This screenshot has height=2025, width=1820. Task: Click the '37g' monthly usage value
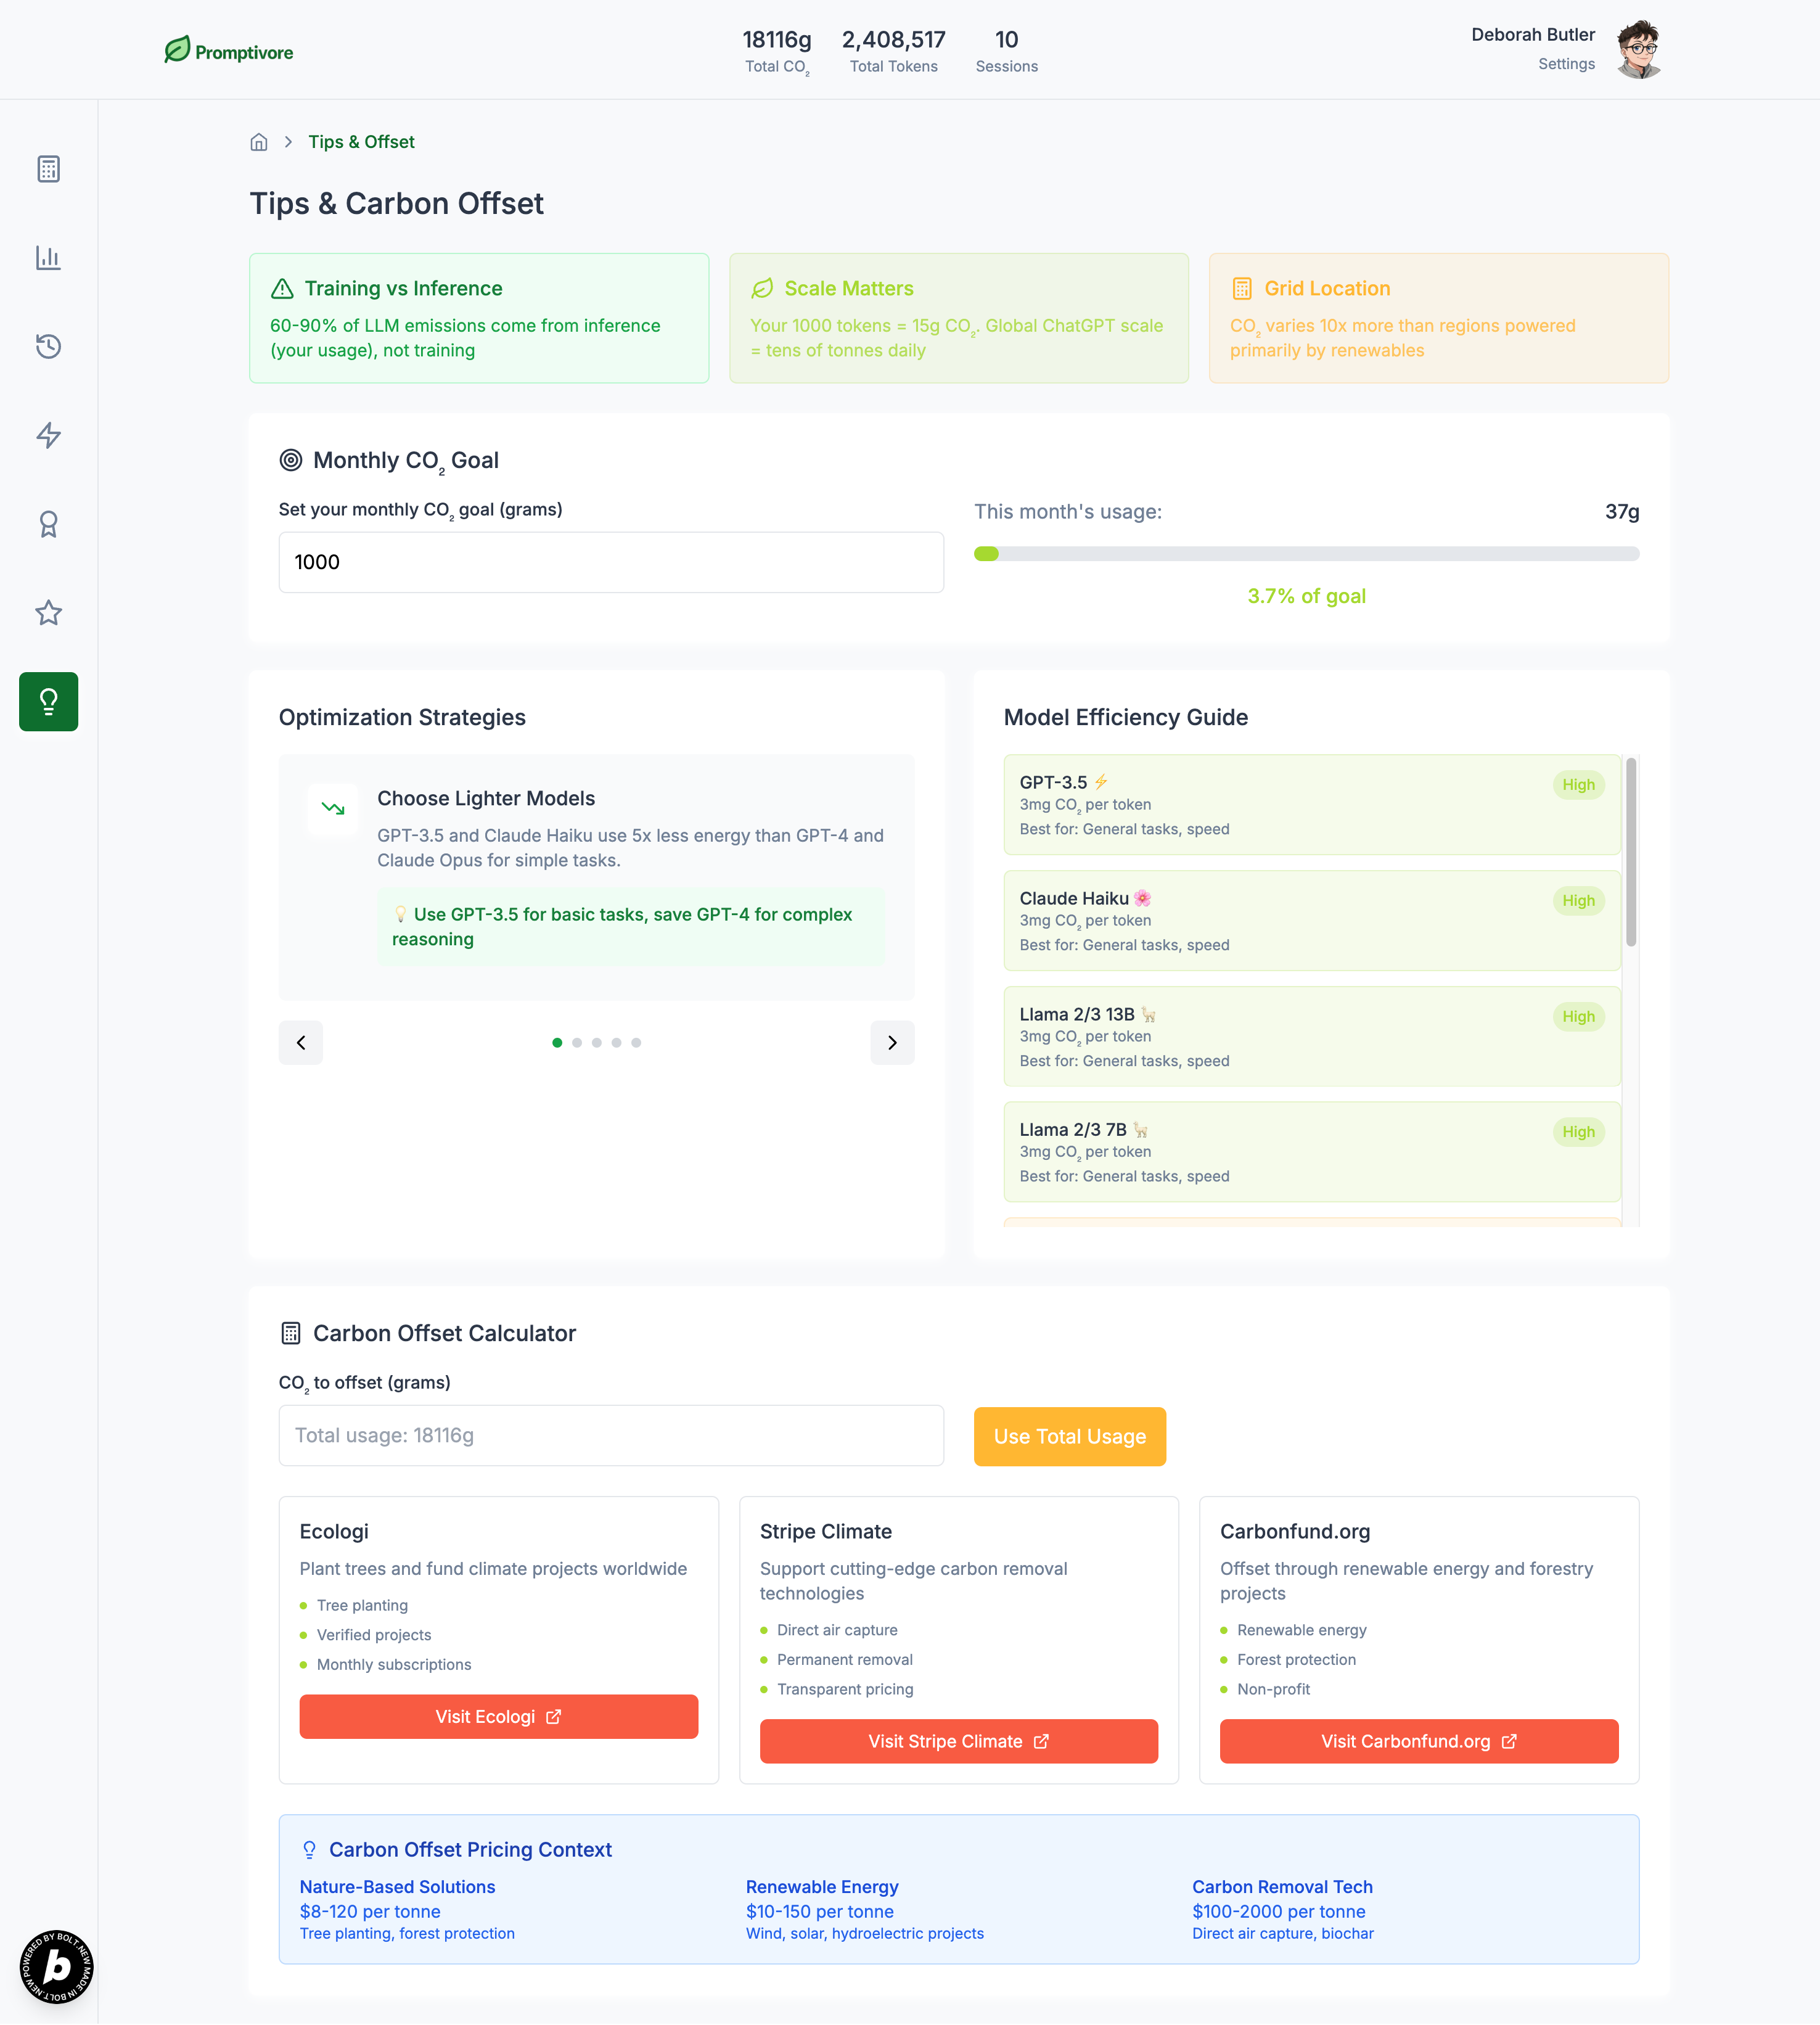coord(1621,512)
